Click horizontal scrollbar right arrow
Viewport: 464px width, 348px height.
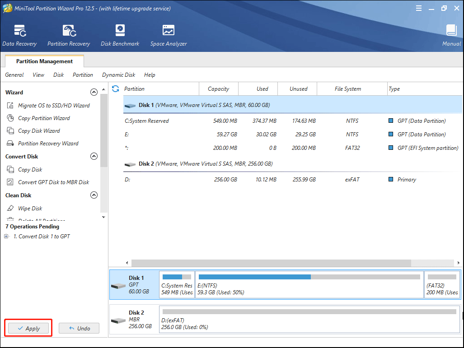click(x=459, y=263)
